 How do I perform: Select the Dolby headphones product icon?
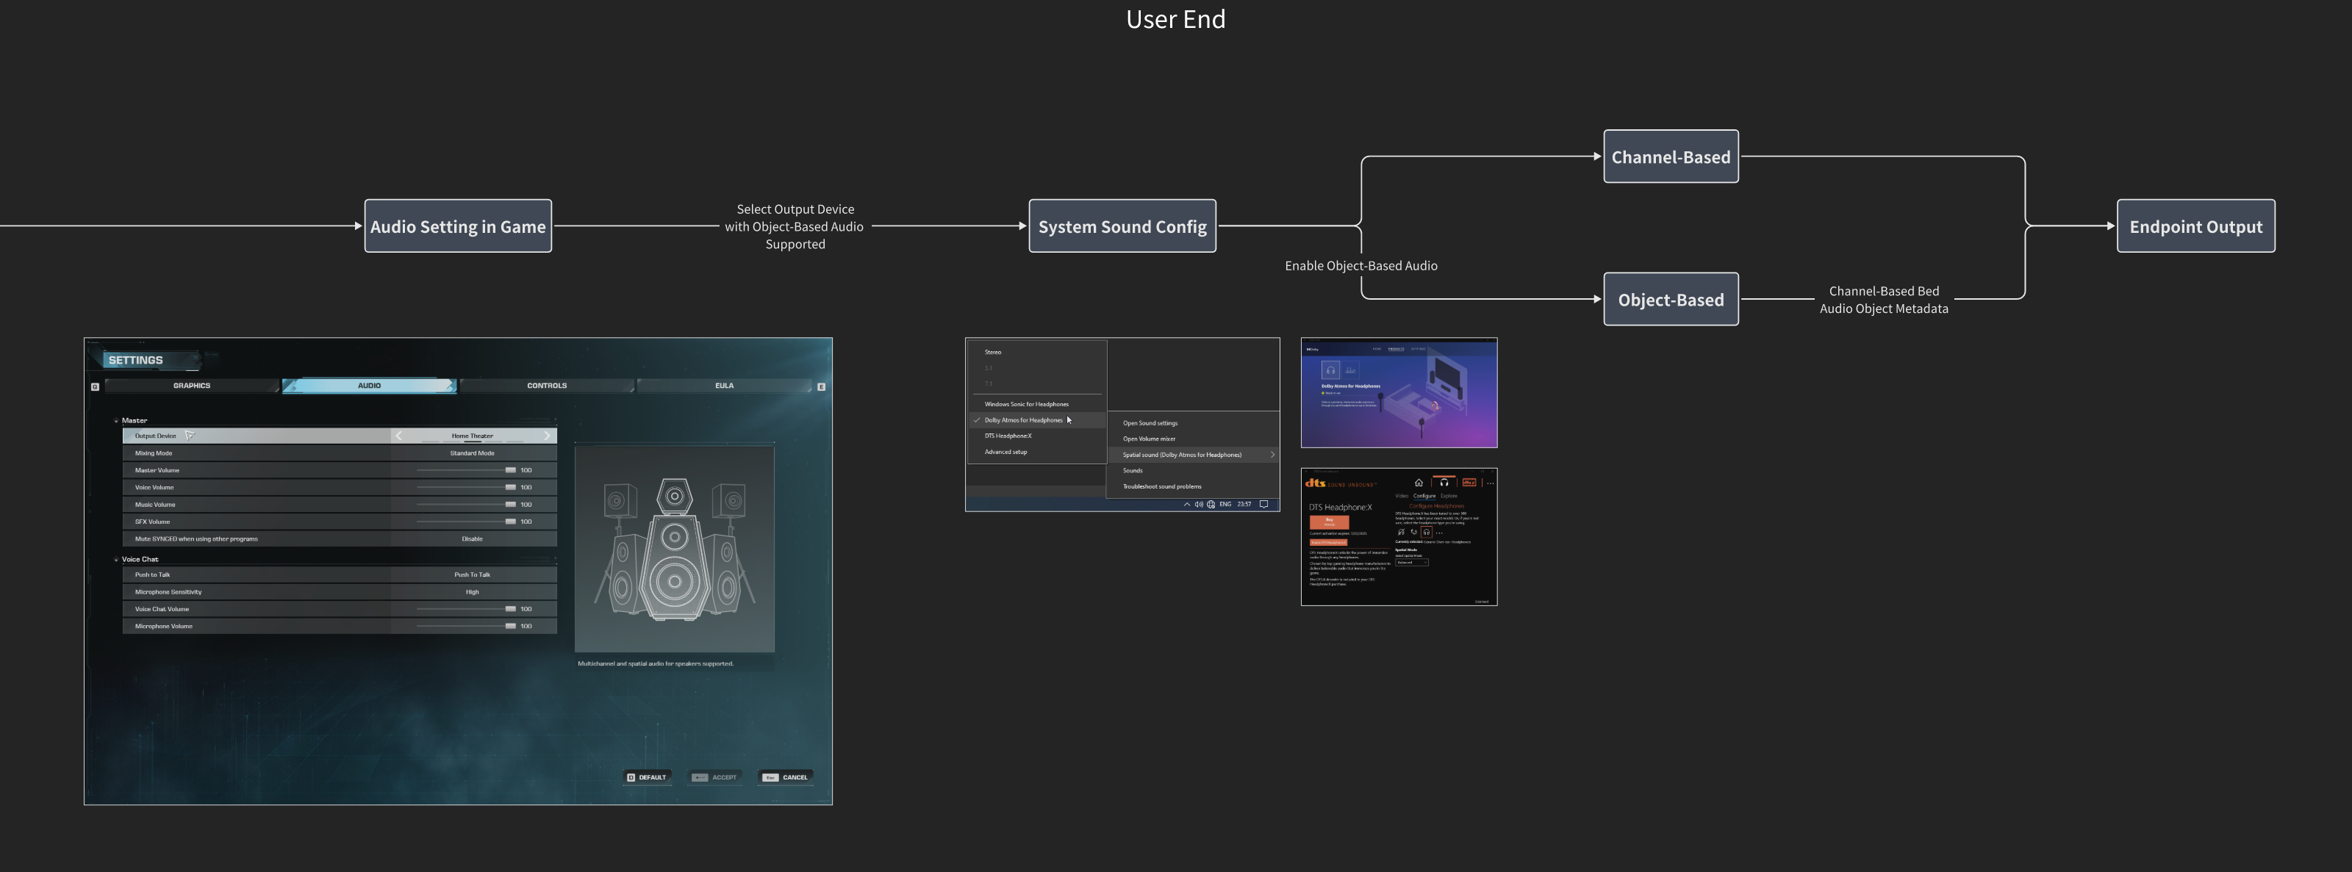[x=1330, y=370]
